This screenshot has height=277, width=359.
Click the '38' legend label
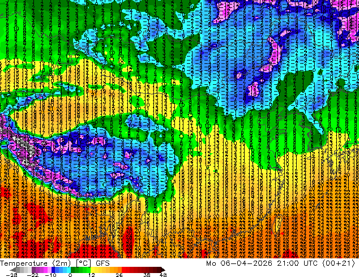147,275
